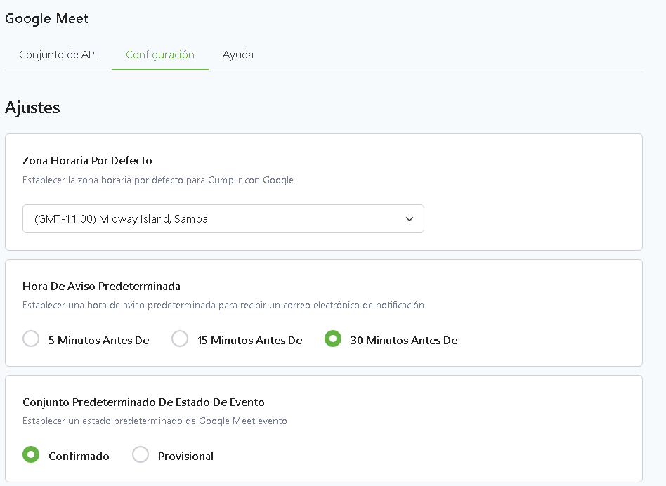Click the chevron arrow in the time zone selector

click(x=410, y=219)
